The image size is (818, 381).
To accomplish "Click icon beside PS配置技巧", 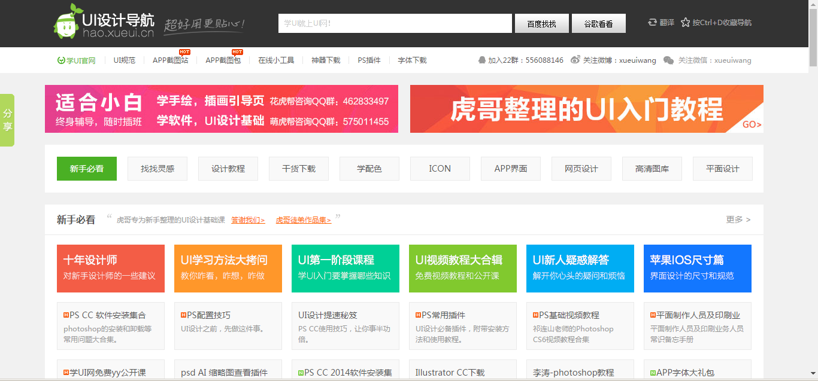I will click(x=184, y=315).
